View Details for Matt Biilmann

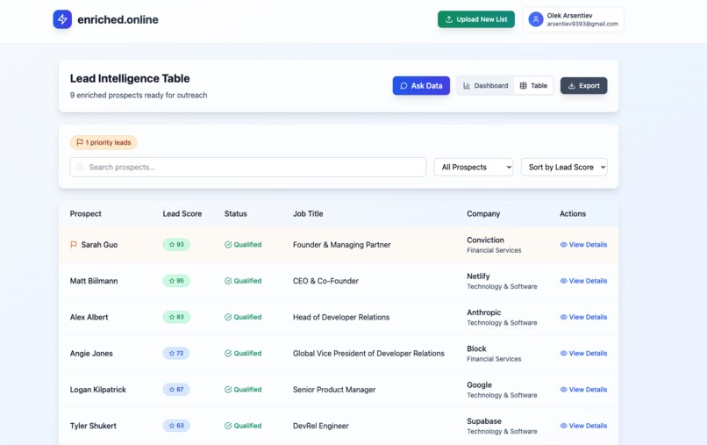(583, 281)
